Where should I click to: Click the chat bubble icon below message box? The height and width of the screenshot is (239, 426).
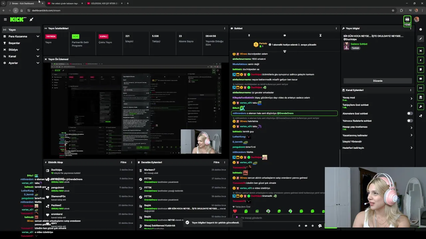coord(306,226)
